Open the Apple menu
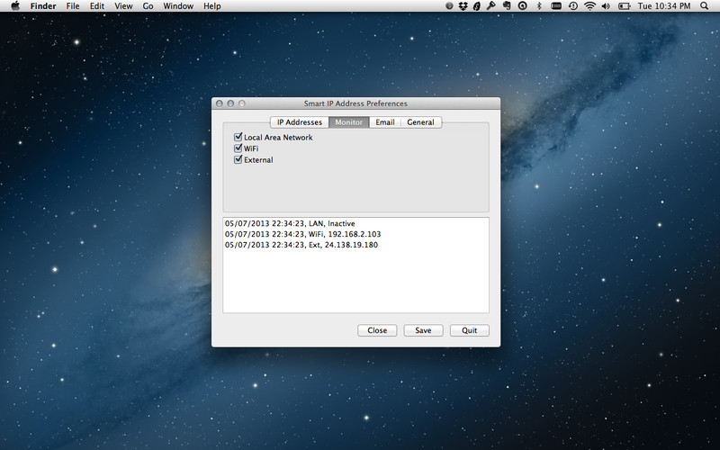 [15, 5]
